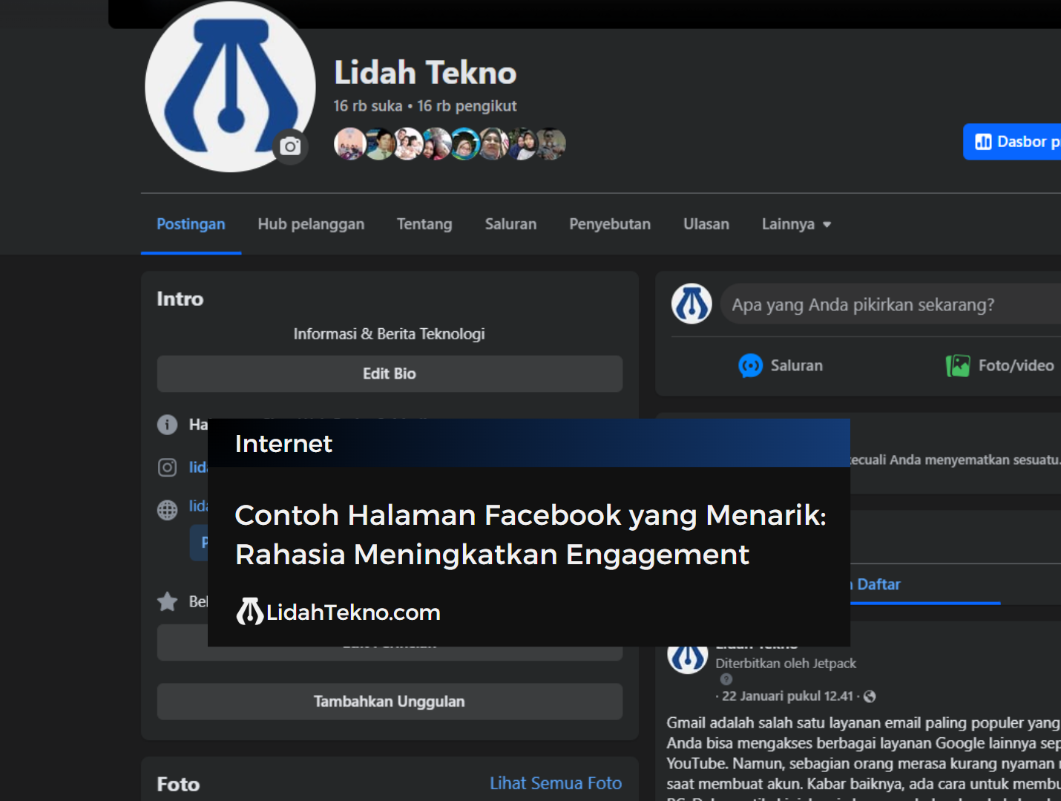This screenshot has height=801, width=1061.
Task: Click the Lidah Tekno page name heading
Action: 425,73
